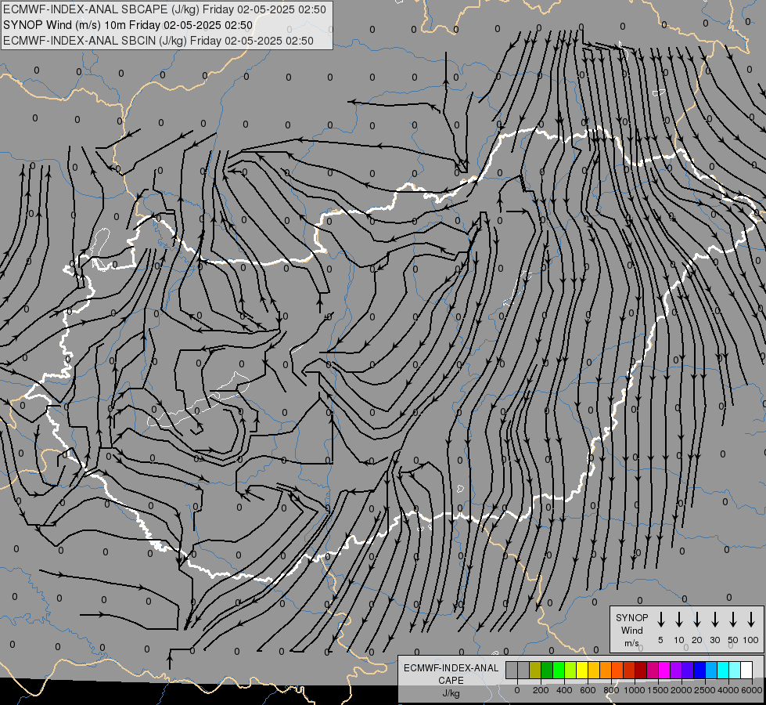The height and width of the screenshot is (705, 766).
Task: Click the 20 m/s wind arrow symbol
Action: coord(696,620)
